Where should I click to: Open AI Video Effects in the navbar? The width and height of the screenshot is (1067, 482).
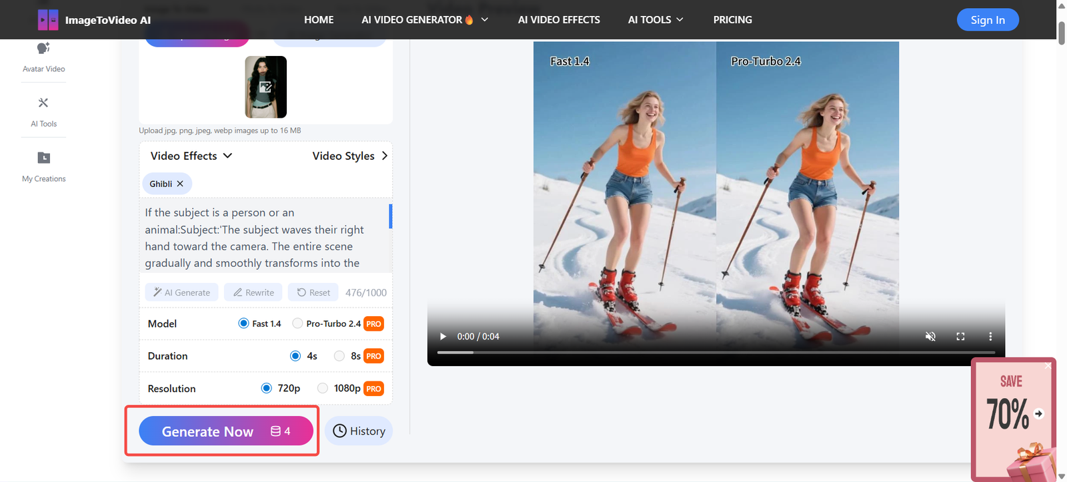[559, 20]
